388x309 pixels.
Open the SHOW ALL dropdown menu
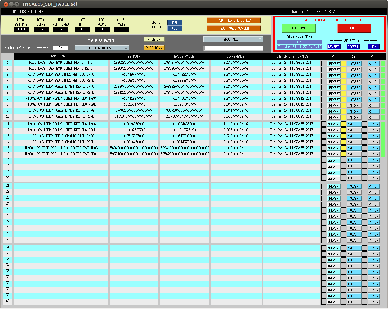pyautogui.click(x=233, y=40)
